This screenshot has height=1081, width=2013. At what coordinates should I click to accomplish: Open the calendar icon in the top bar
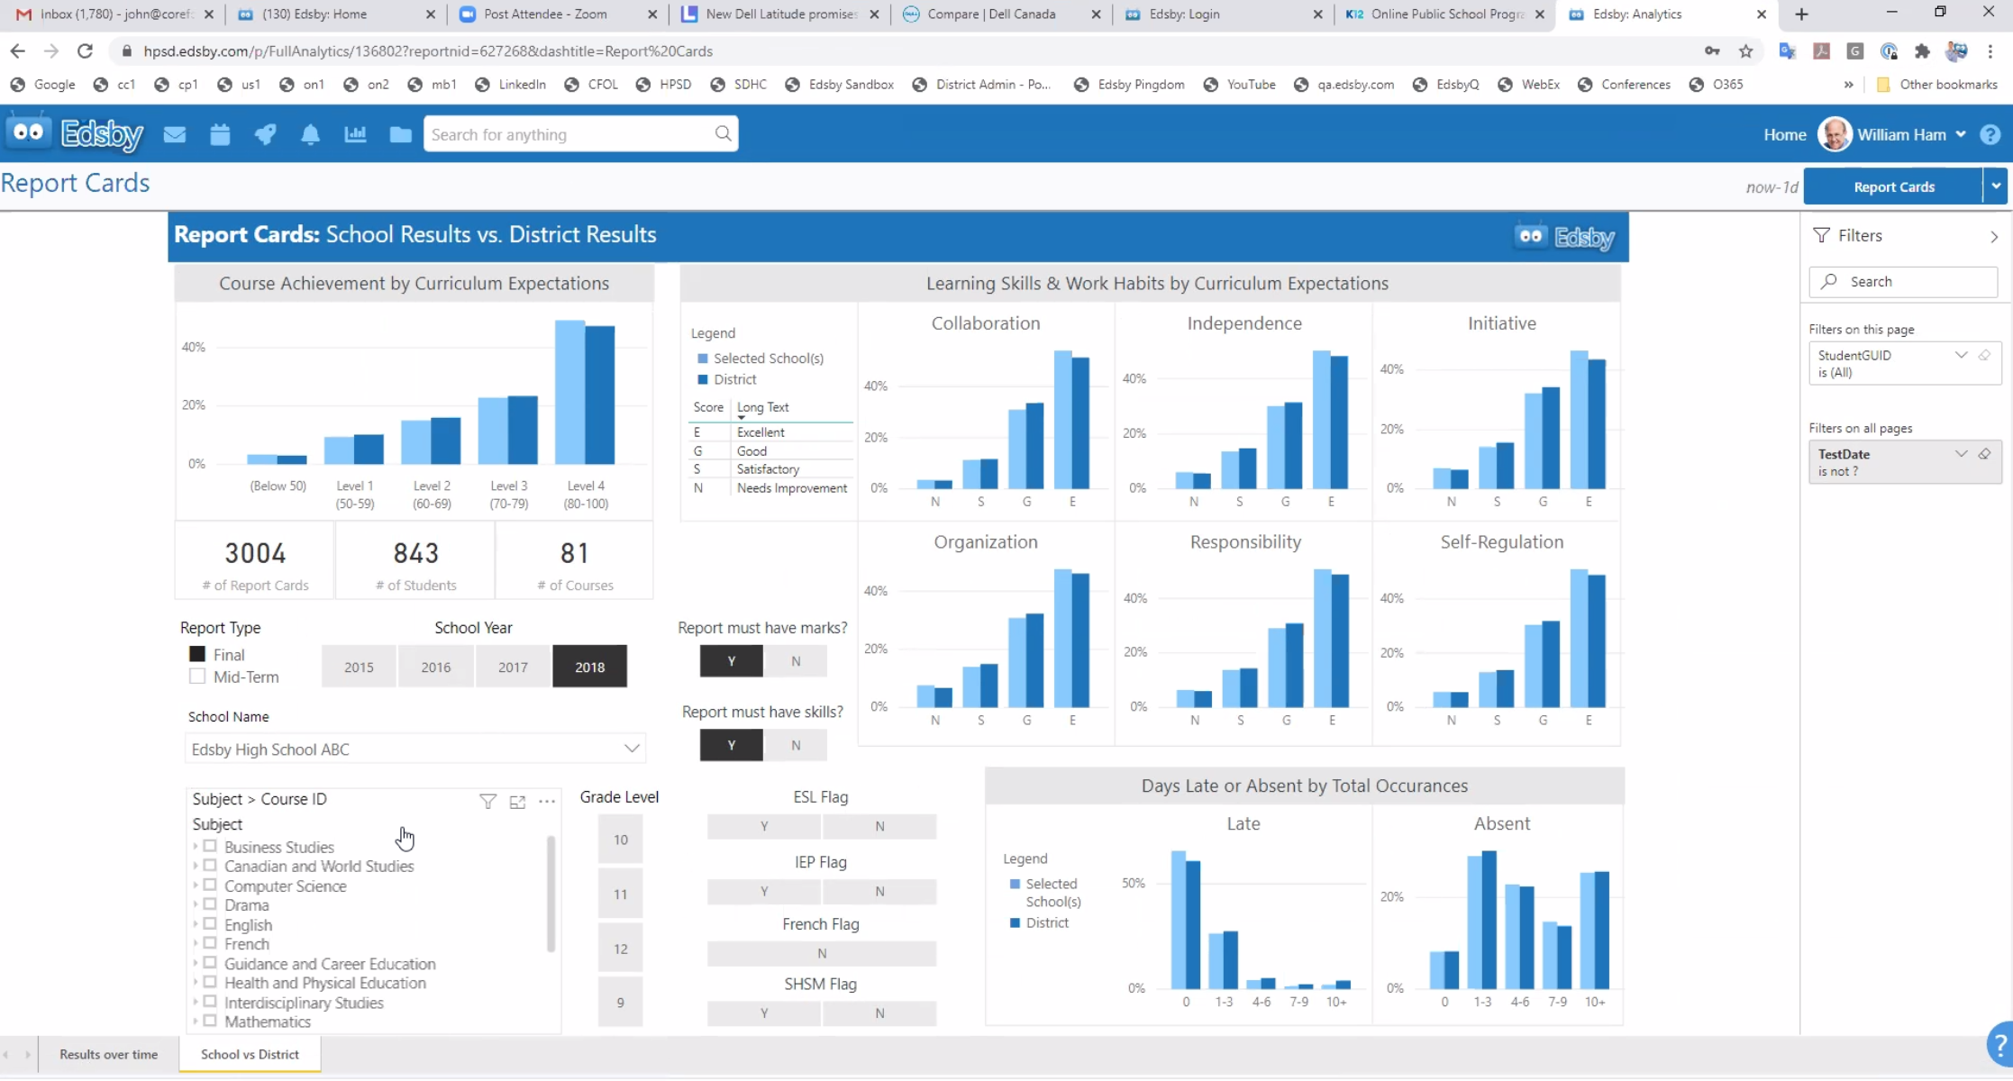click(220, 133)
